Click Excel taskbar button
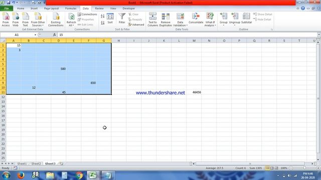Viewport: 321px width, 180px height. (93, 175)
